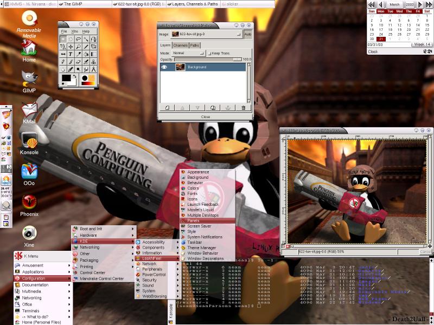Go to previous year in calendar

pos(372,4)
